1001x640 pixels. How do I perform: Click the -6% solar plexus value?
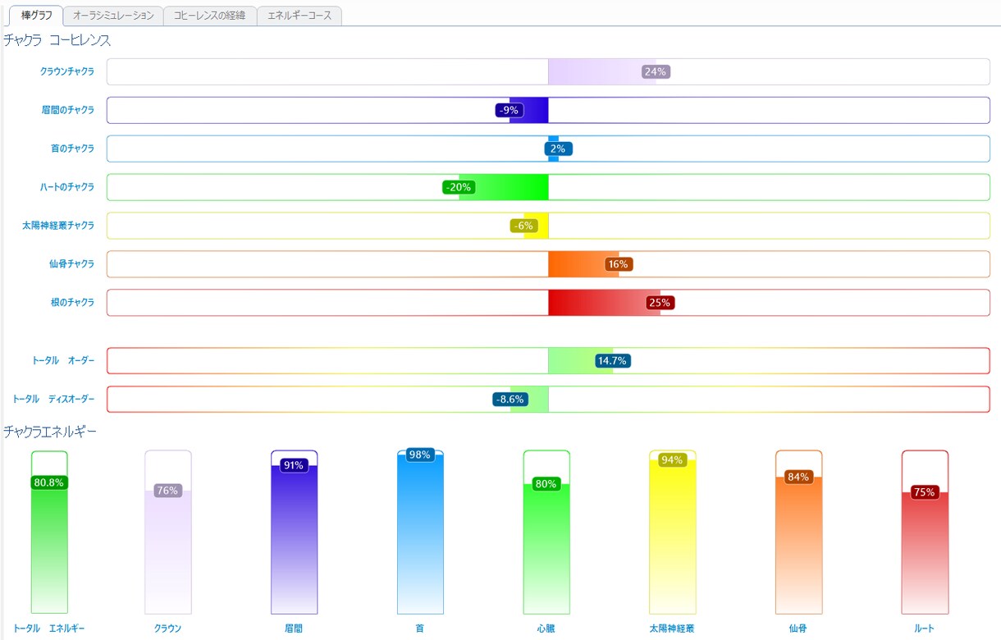point(523,226)
